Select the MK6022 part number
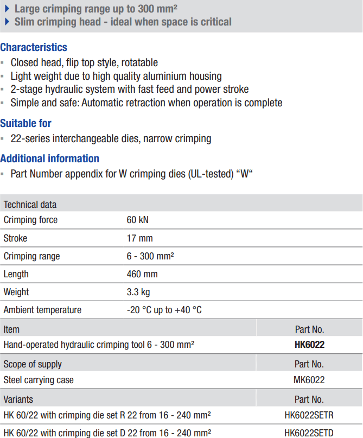This screenshot has height=438, width=363. pos(309,380)
